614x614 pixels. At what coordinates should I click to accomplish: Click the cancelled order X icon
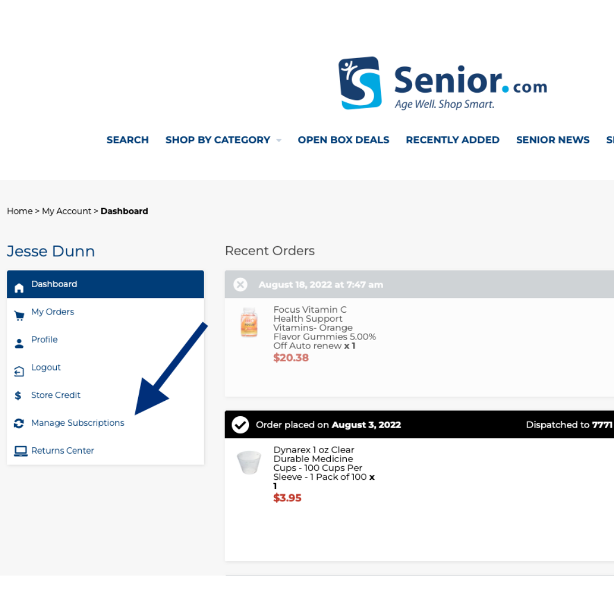pyautogui.click(x=240, y=284)
